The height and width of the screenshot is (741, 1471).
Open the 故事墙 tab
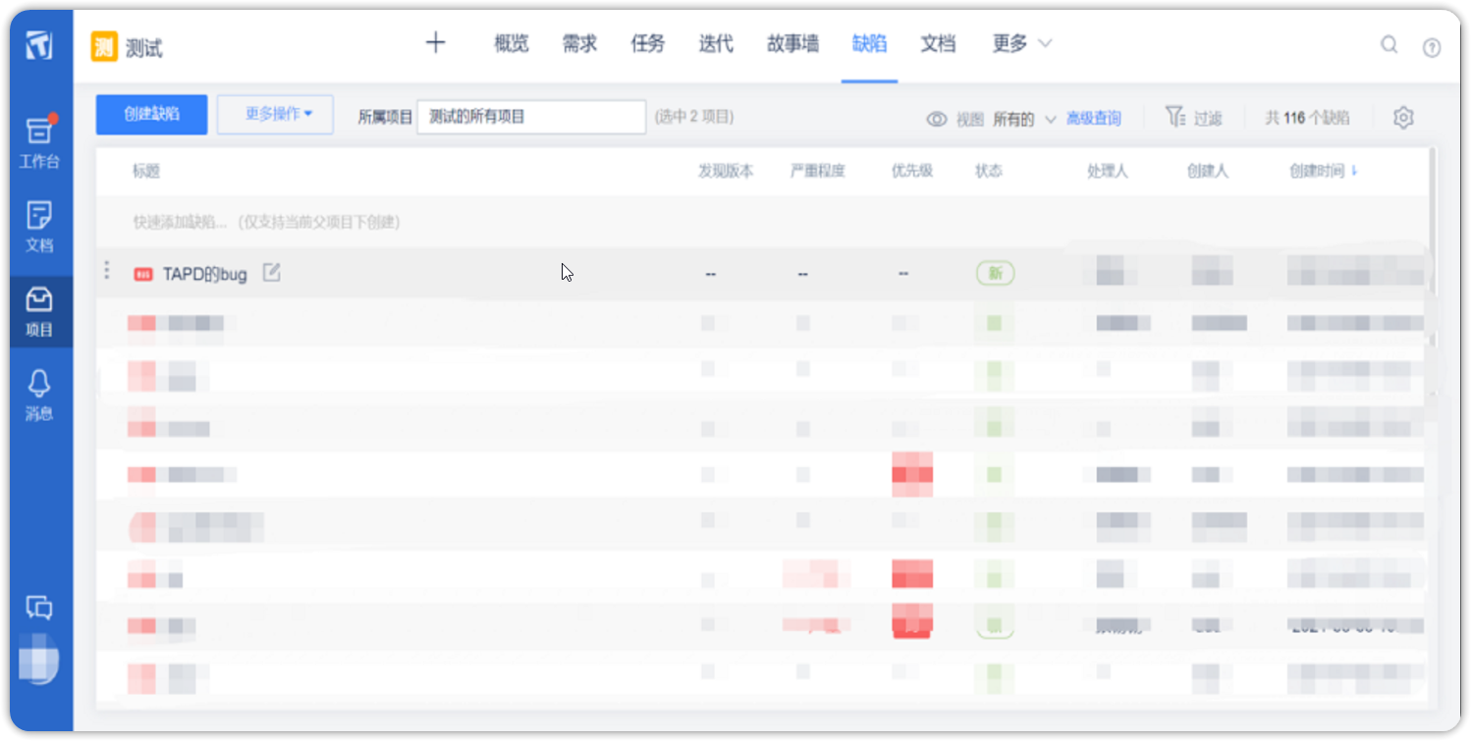coord(792,43)
